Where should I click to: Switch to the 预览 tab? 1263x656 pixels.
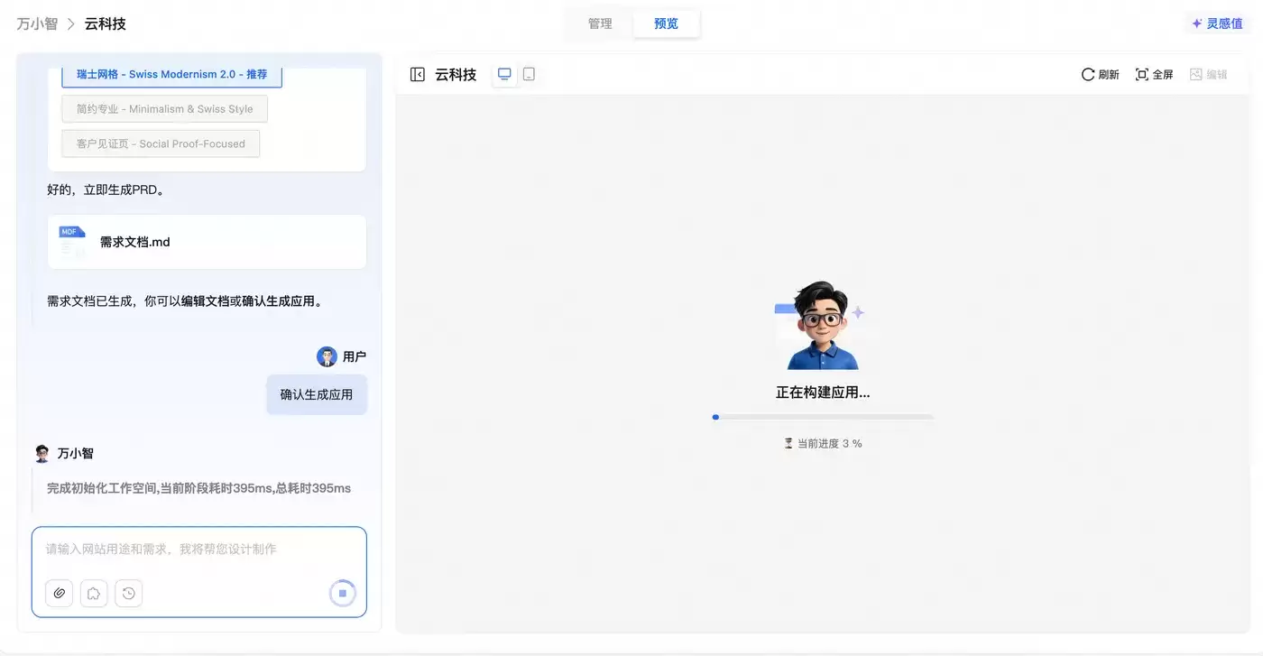click(x=666, y=23)
